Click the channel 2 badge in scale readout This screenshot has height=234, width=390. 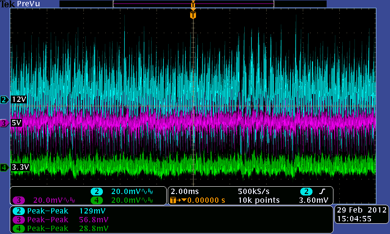97,192
